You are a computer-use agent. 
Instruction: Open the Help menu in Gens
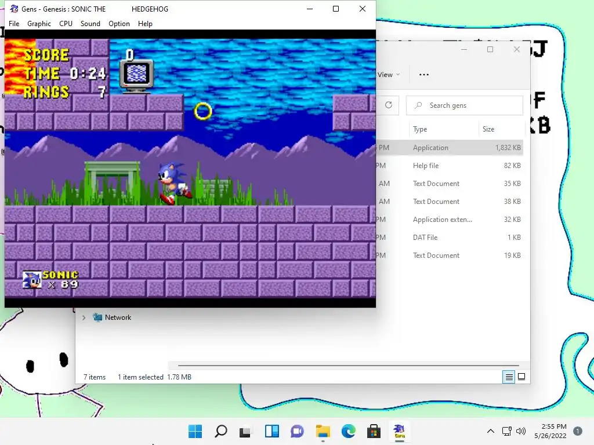pos(145,23)
